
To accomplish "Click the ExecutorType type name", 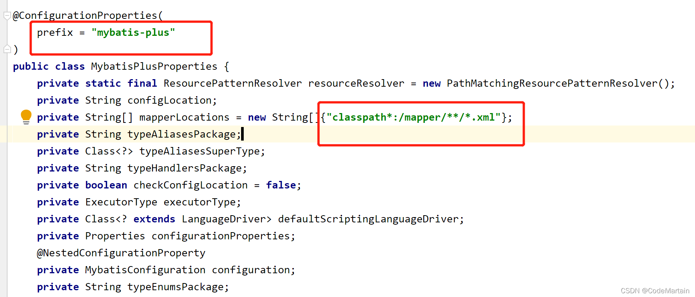I will (x=121, y=202).
